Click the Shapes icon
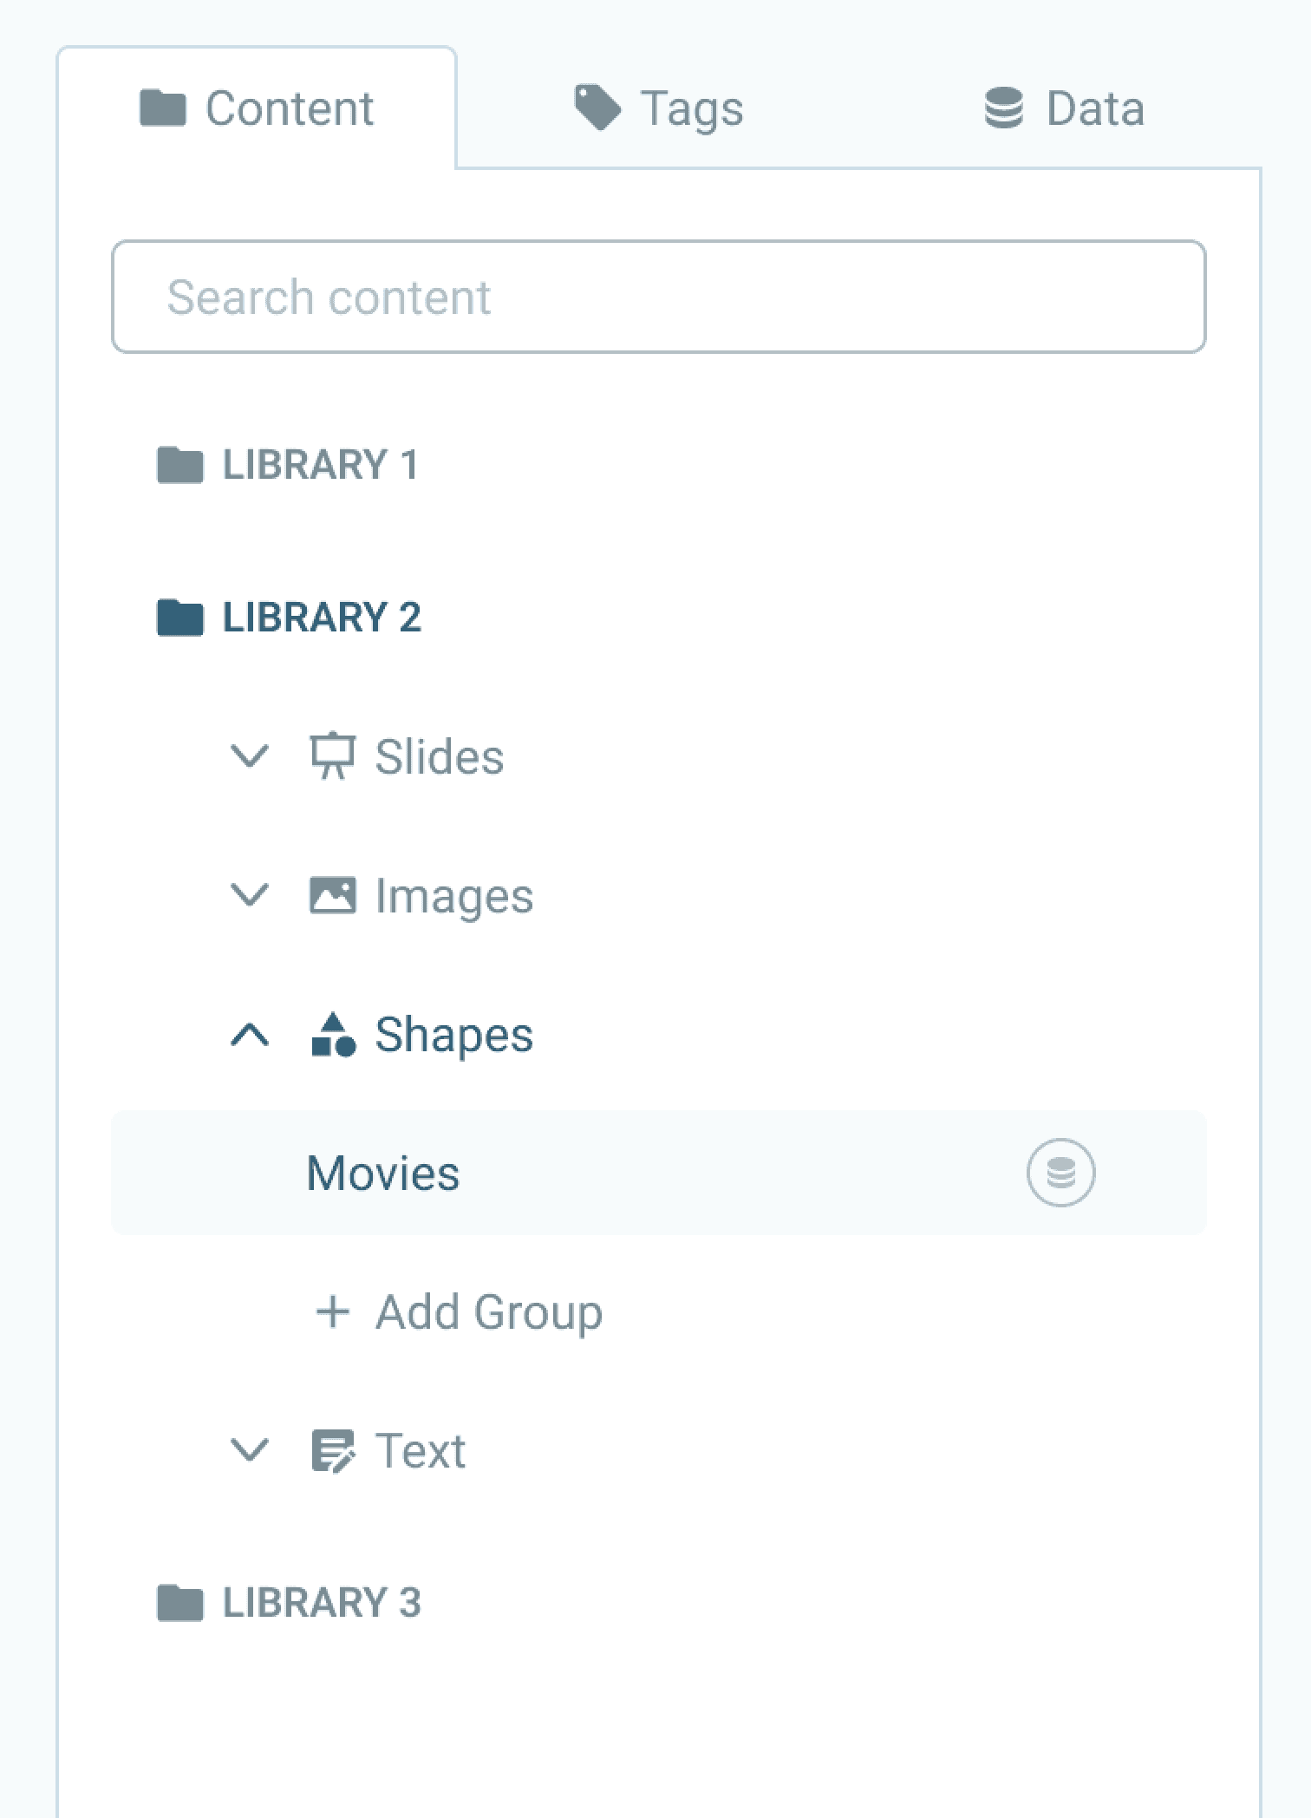Screen dimensions: 1311x1818 pyautogui.click(x=333, y=1034)
